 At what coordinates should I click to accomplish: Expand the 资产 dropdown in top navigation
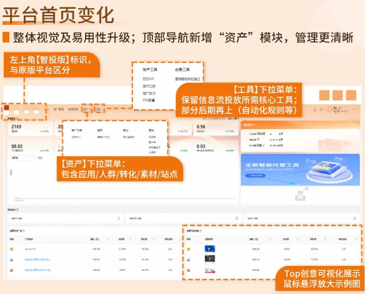click(x=87, y=109)
